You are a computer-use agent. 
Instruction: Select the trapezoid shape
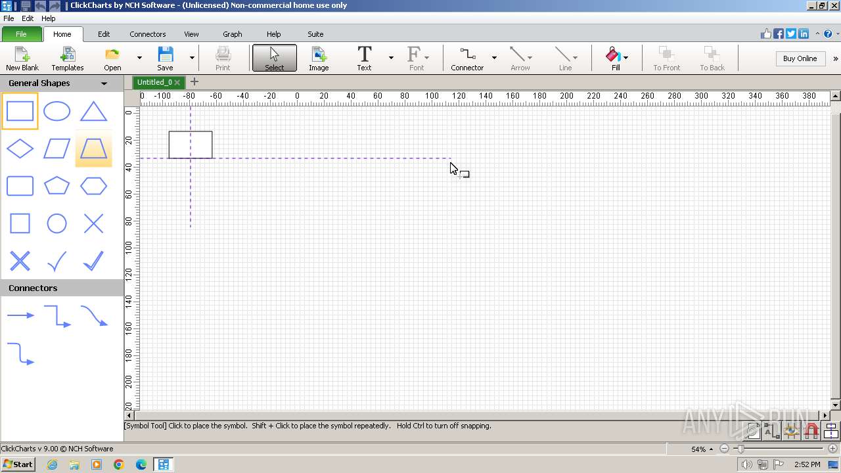click(x=93, y=148)
